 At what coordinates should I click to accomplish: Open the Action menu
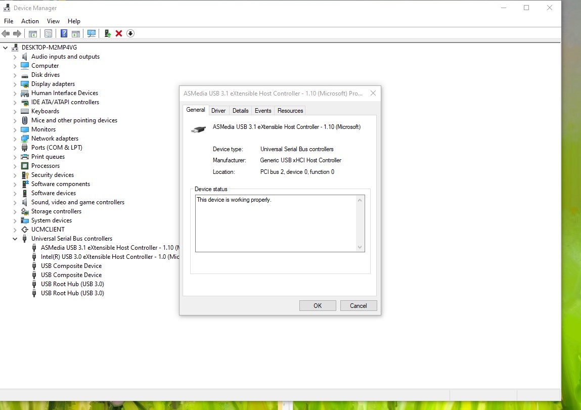(30, 21)
